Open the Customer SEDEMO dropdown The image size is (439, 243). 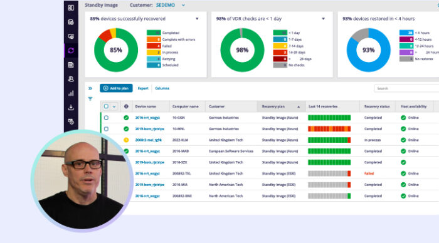click(171, 5)
